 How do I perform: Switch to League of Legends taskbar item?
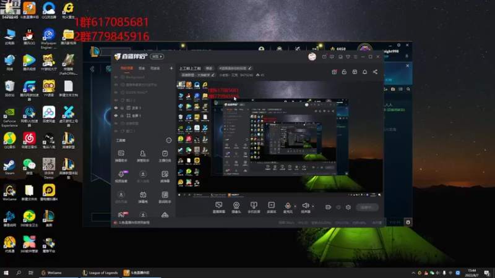click(100, 272)
